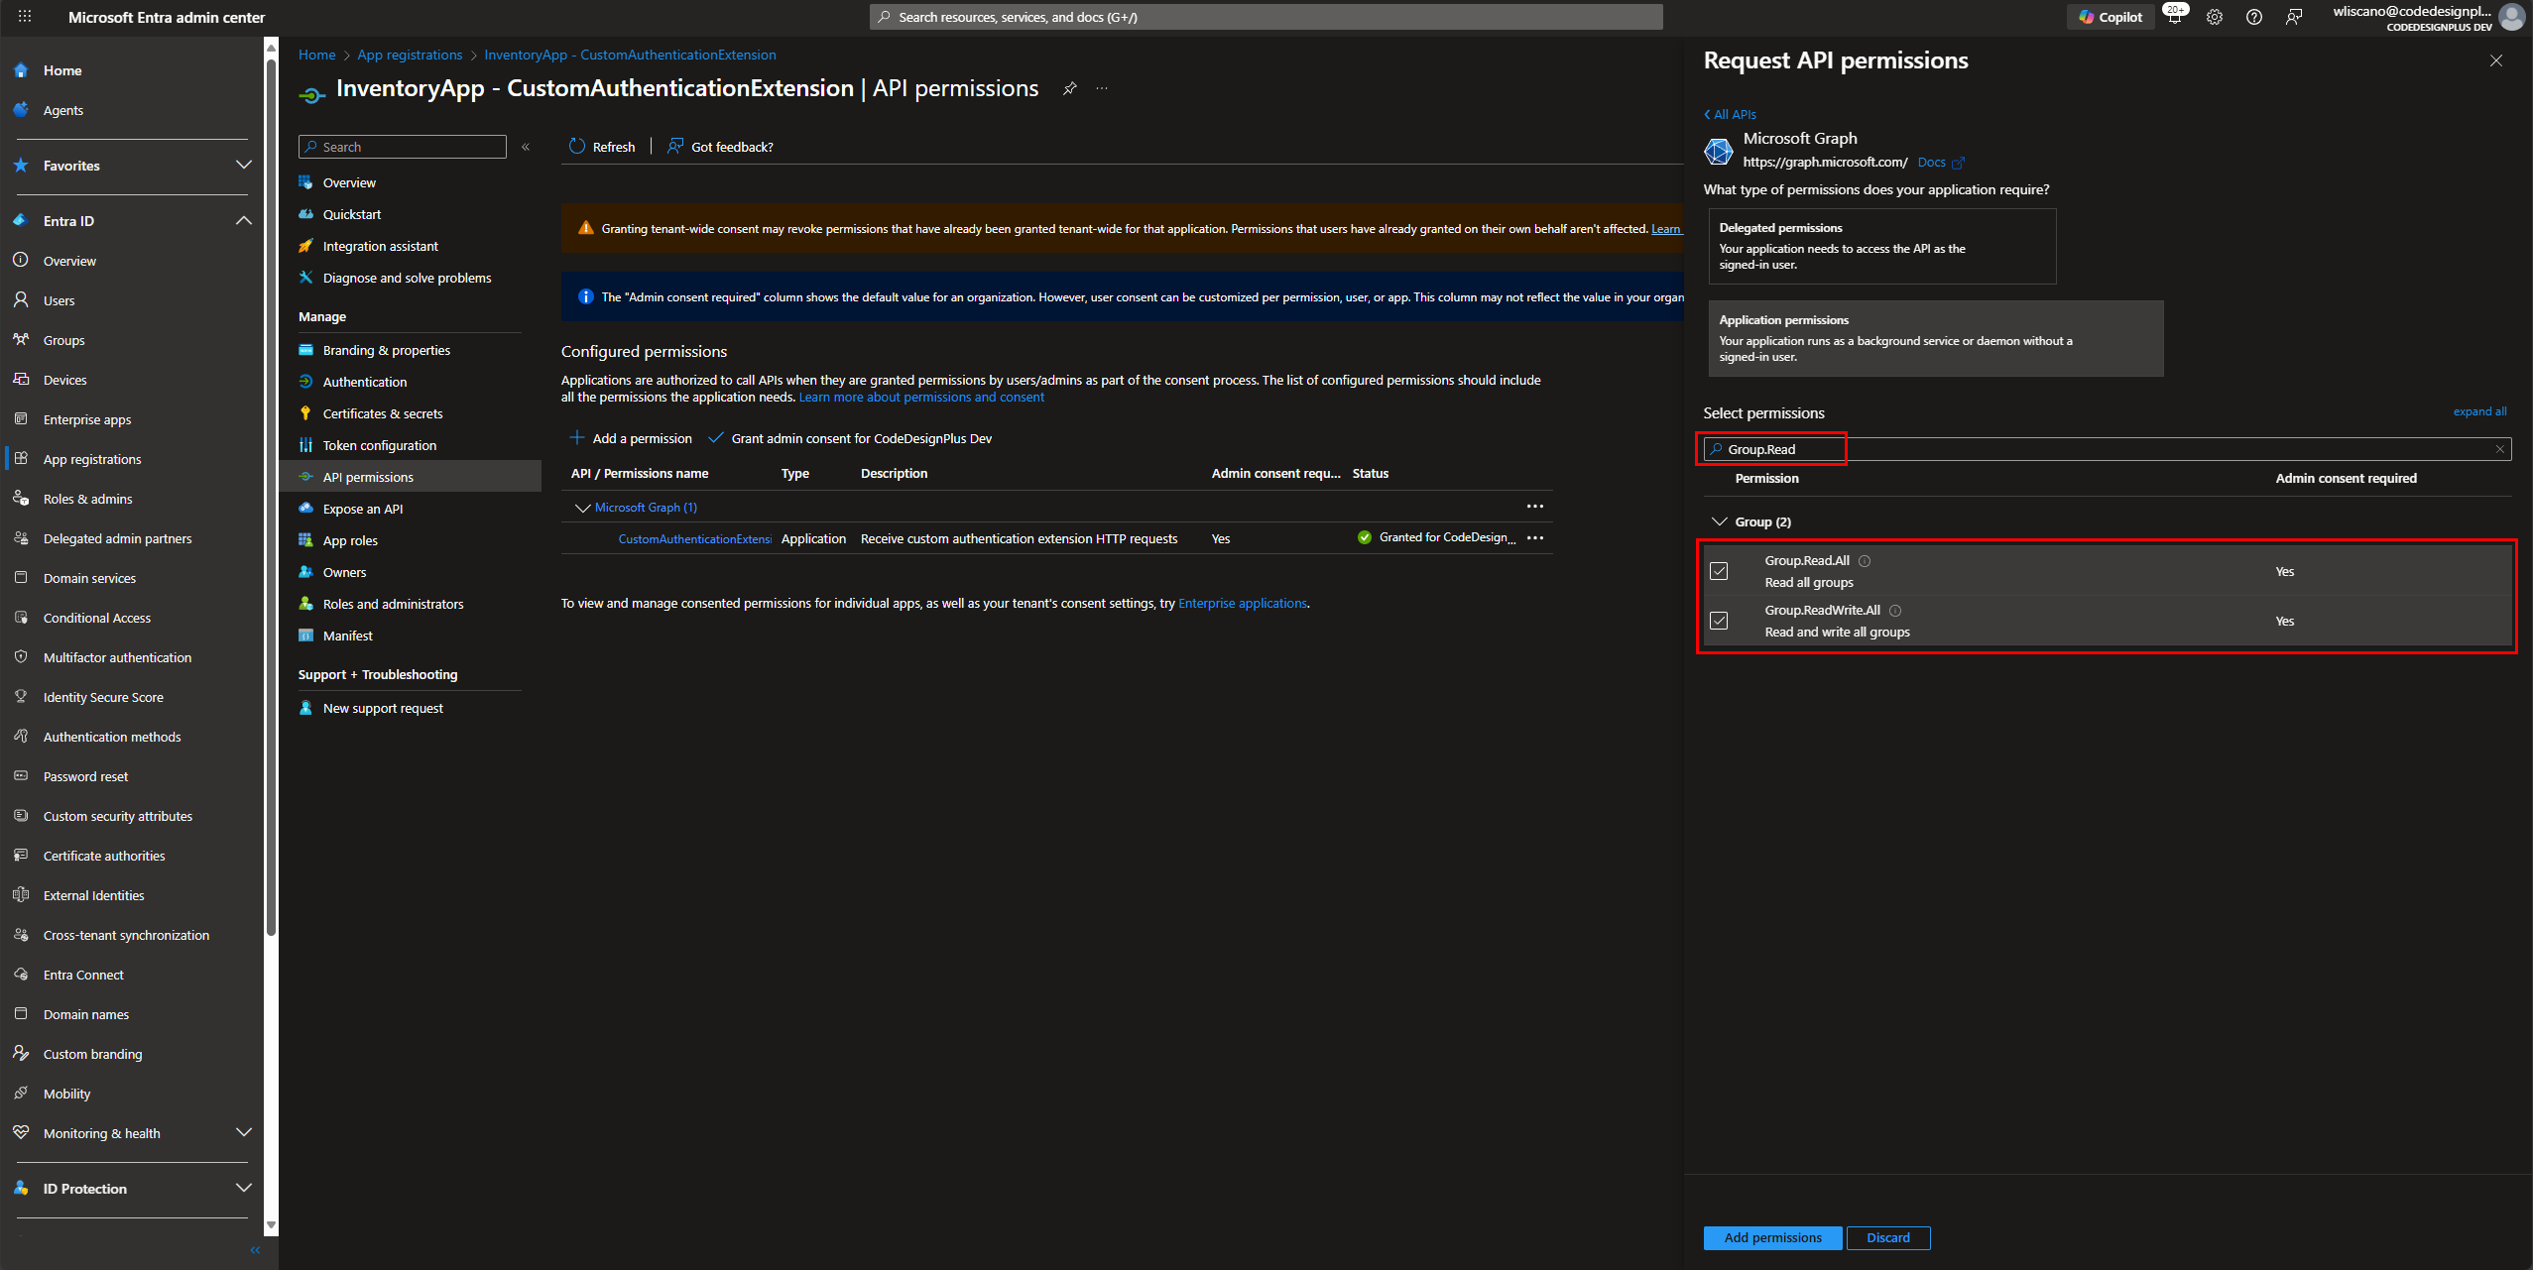The image size is (2533, 1270).
Task: Pin this page with the pin icon
Action: coord(1069,88)
